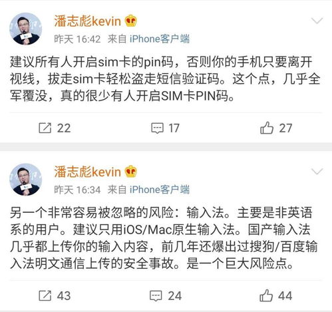Viewport: 332px width, 312px height.
Task: Tap repost icon on the SIM PIN post
Action: (x=45, y=128)
